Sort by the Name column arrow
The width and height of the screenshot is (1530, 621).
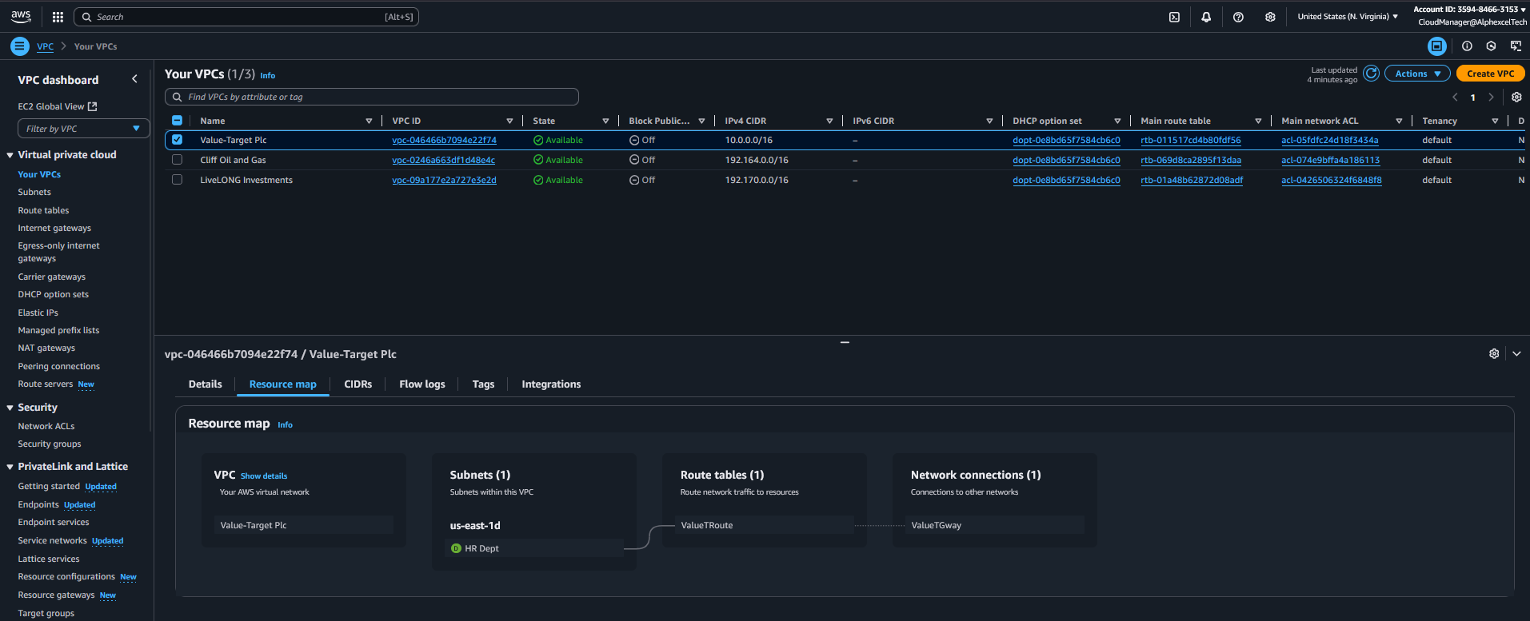coord(369,121)
